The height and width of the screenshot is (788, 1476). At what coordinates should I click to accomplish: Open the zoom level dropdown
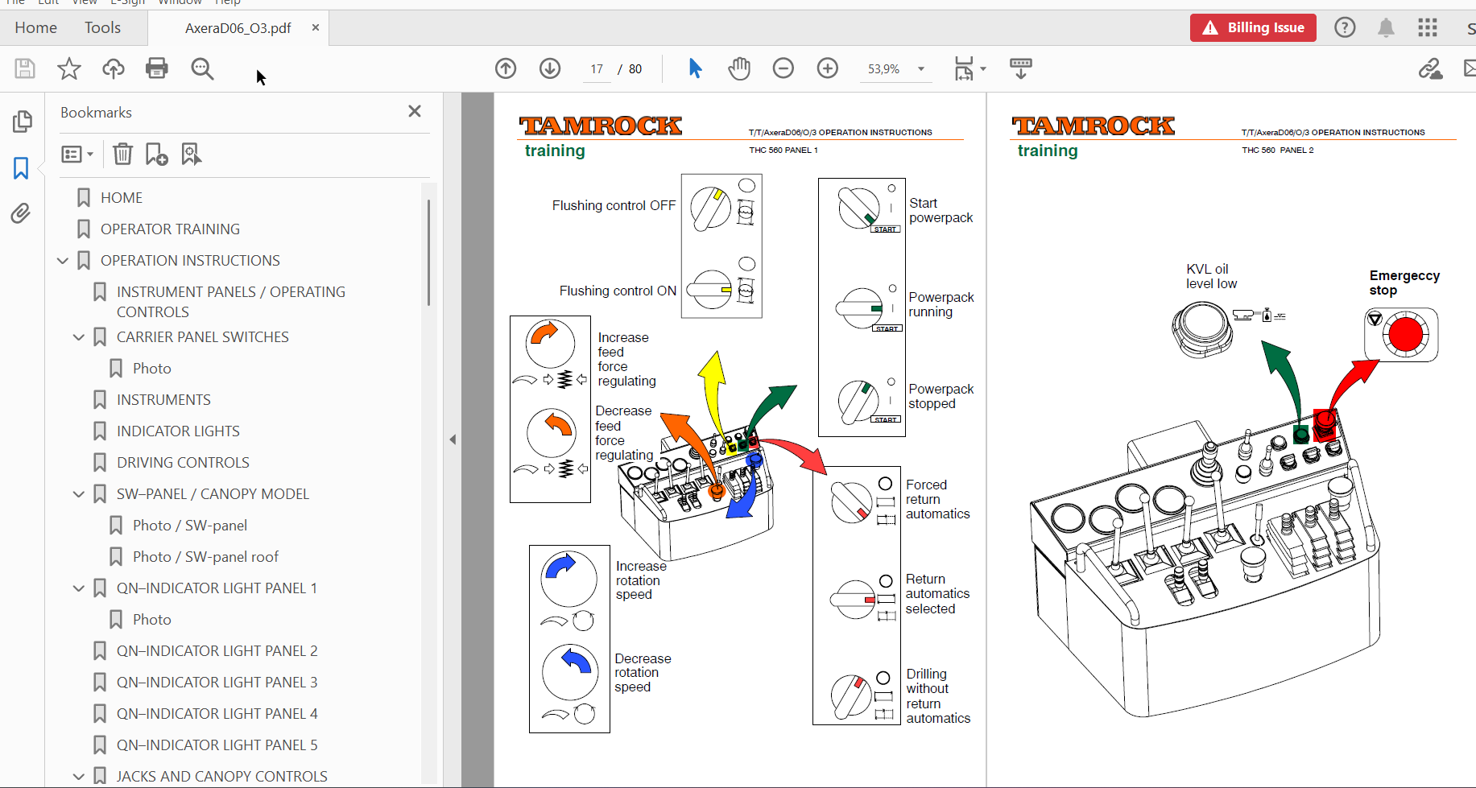[921, 69]
